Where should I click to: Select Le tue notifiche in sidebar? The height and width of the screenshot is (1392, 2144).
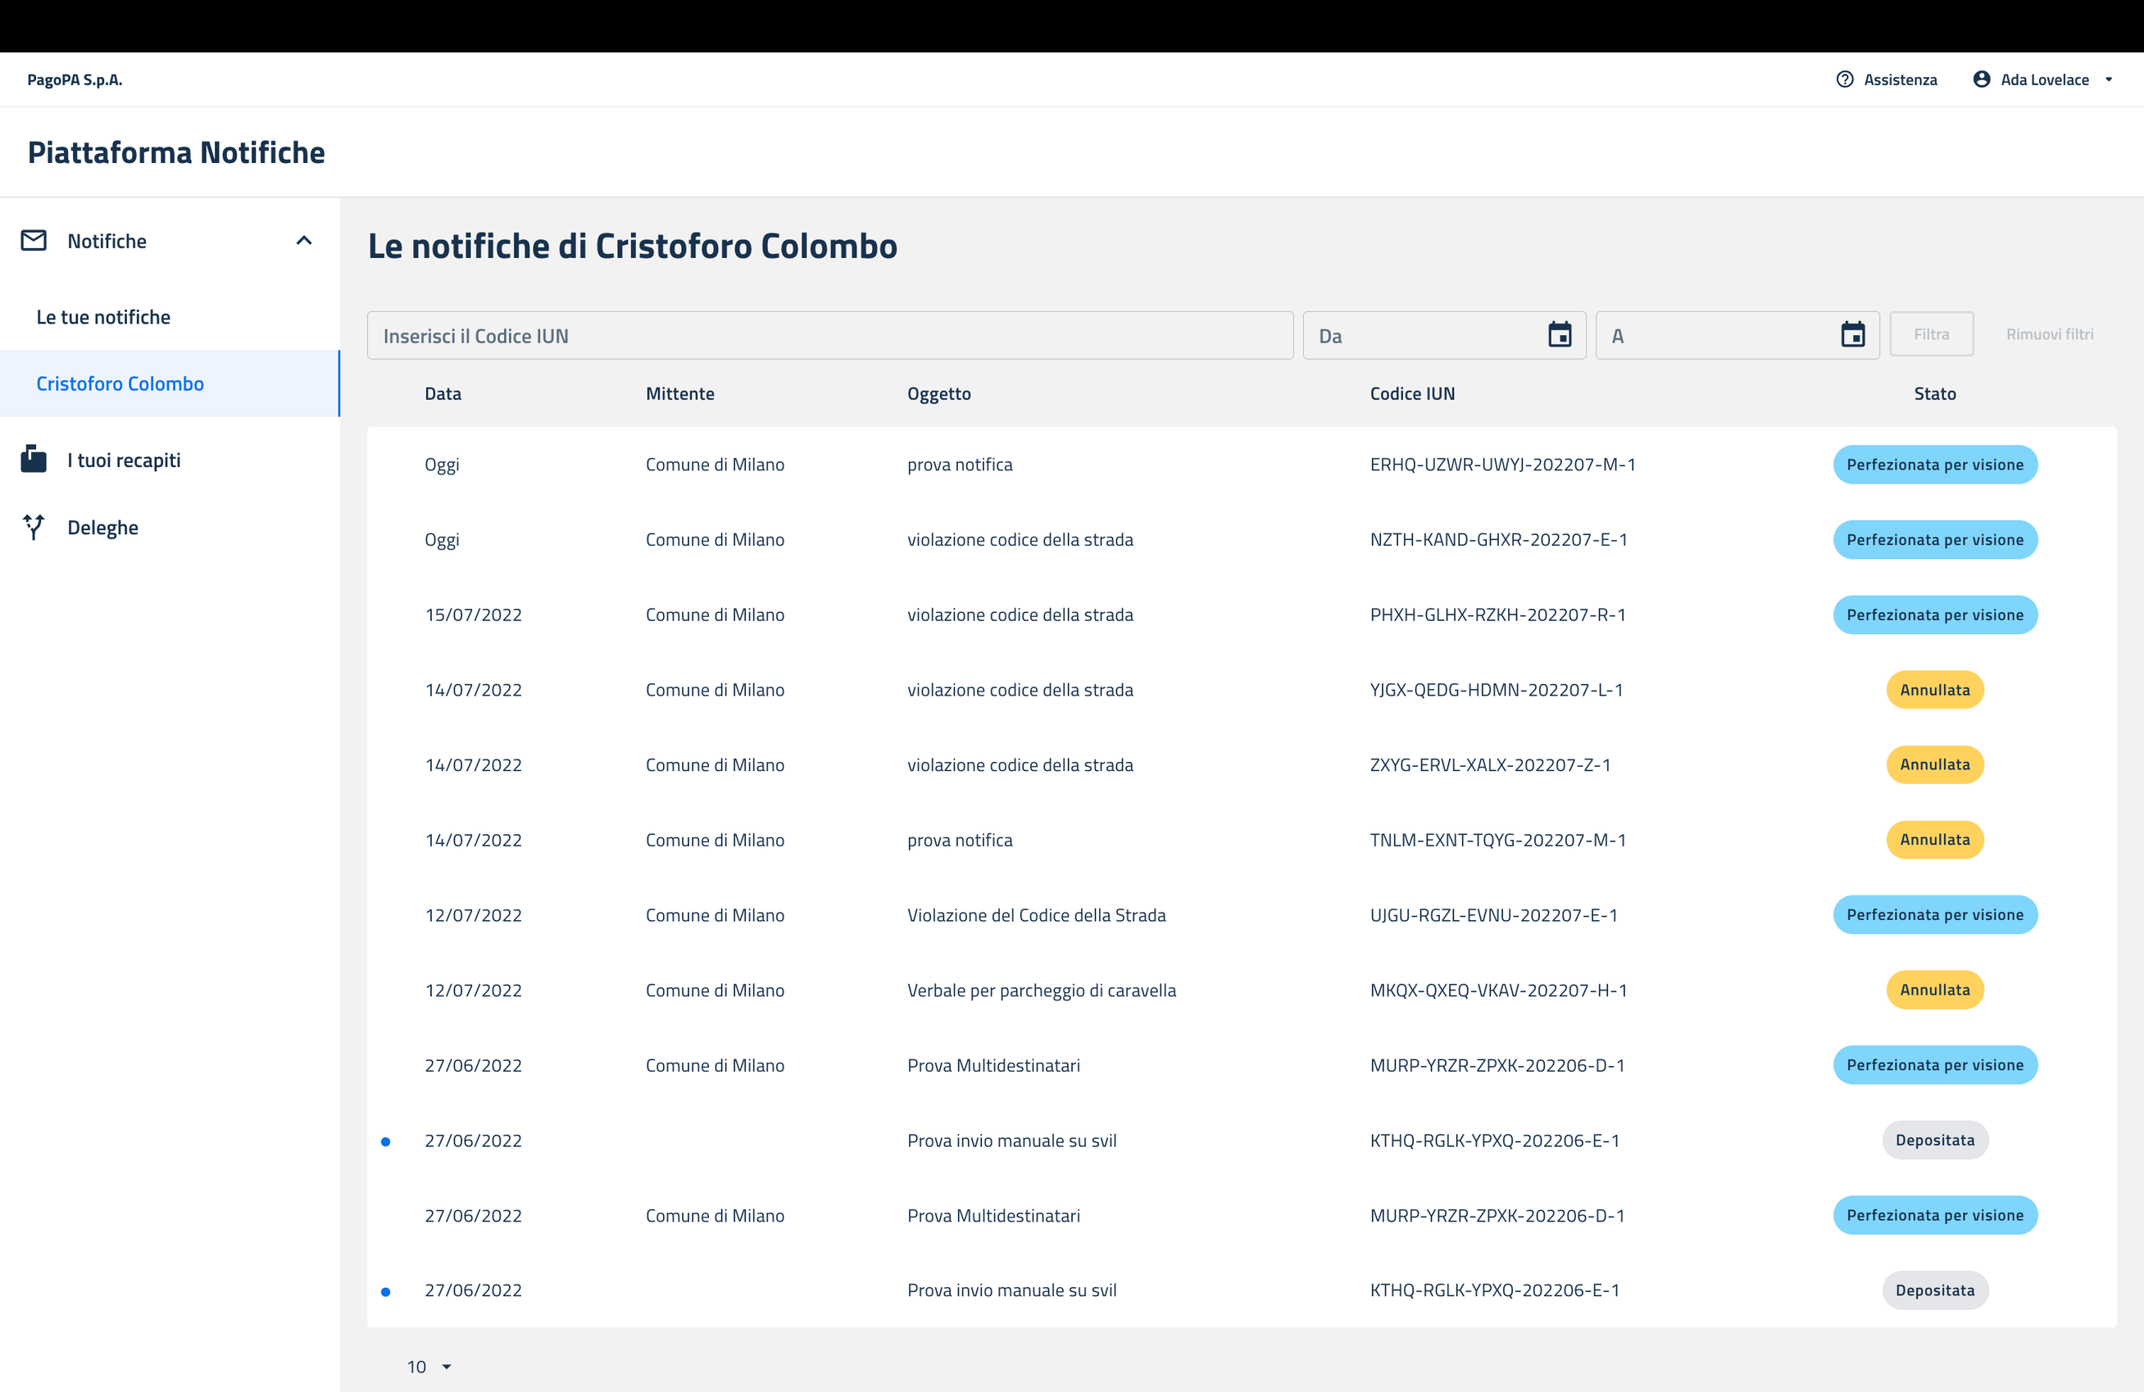click(x=102, y=317)
